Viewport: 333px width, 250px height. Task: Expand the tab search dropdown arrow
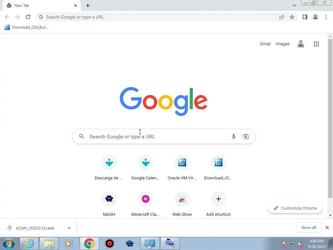(x=294, y=6)
